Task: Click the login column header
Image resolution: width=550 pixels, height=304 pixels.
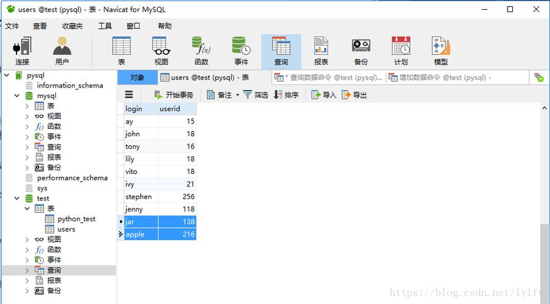Action: coord(141,109)
